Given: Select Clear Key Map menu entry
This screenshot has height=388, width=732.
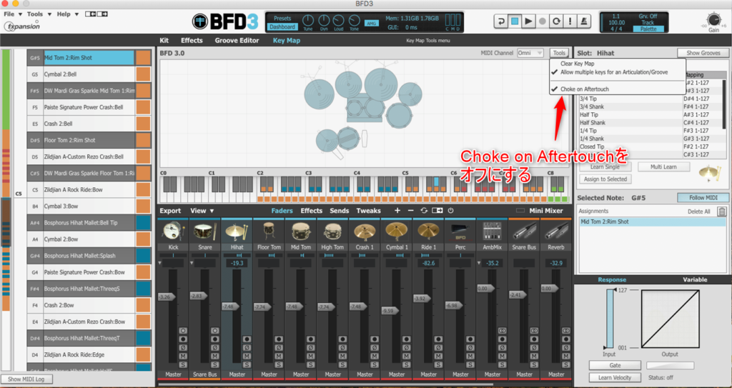Looking at the screenshot, I should click(x=577, y=64).
